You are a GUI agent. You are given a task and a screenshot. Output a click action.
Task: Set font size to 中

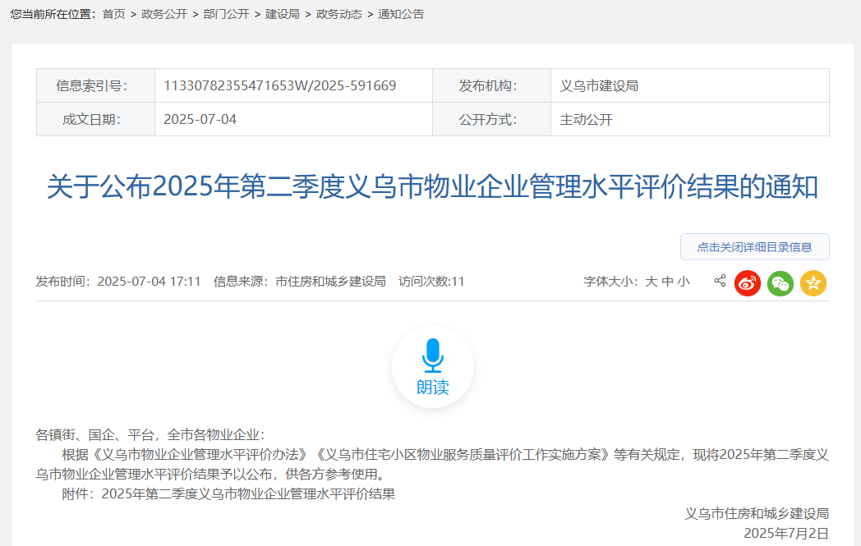coord(667,282)
